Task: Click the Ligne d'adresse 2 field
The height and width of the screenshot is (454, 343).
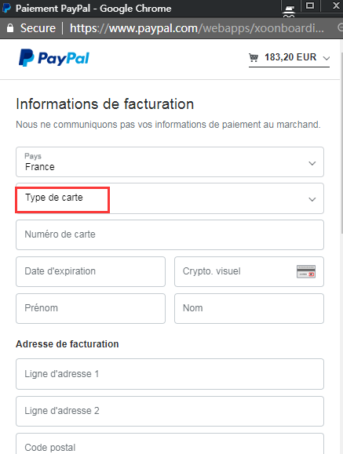Action: point(170,411)
